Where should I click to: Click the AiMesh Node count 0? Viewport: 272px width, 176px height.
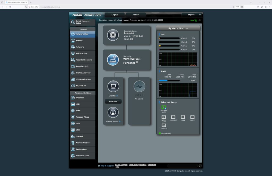(120, 122)
